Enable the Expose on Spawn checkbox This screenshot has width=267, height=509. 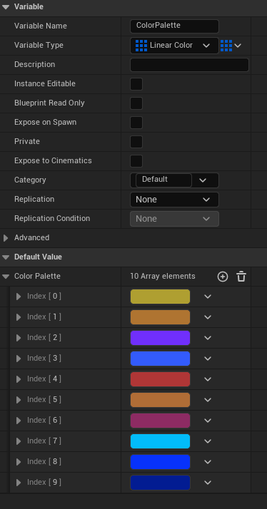(136, 123)
